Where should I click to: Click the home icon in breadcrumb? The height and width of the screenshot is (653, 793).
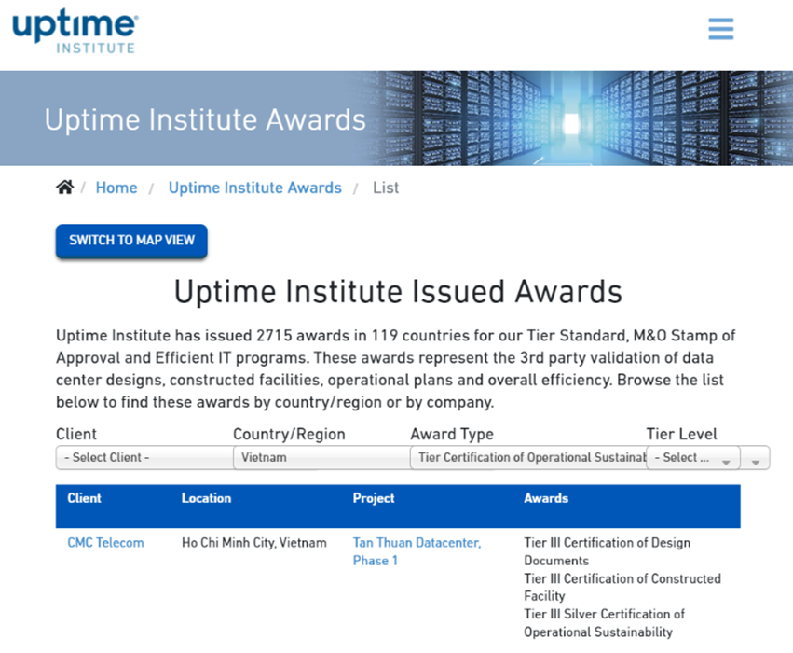(x=64, y=188)
